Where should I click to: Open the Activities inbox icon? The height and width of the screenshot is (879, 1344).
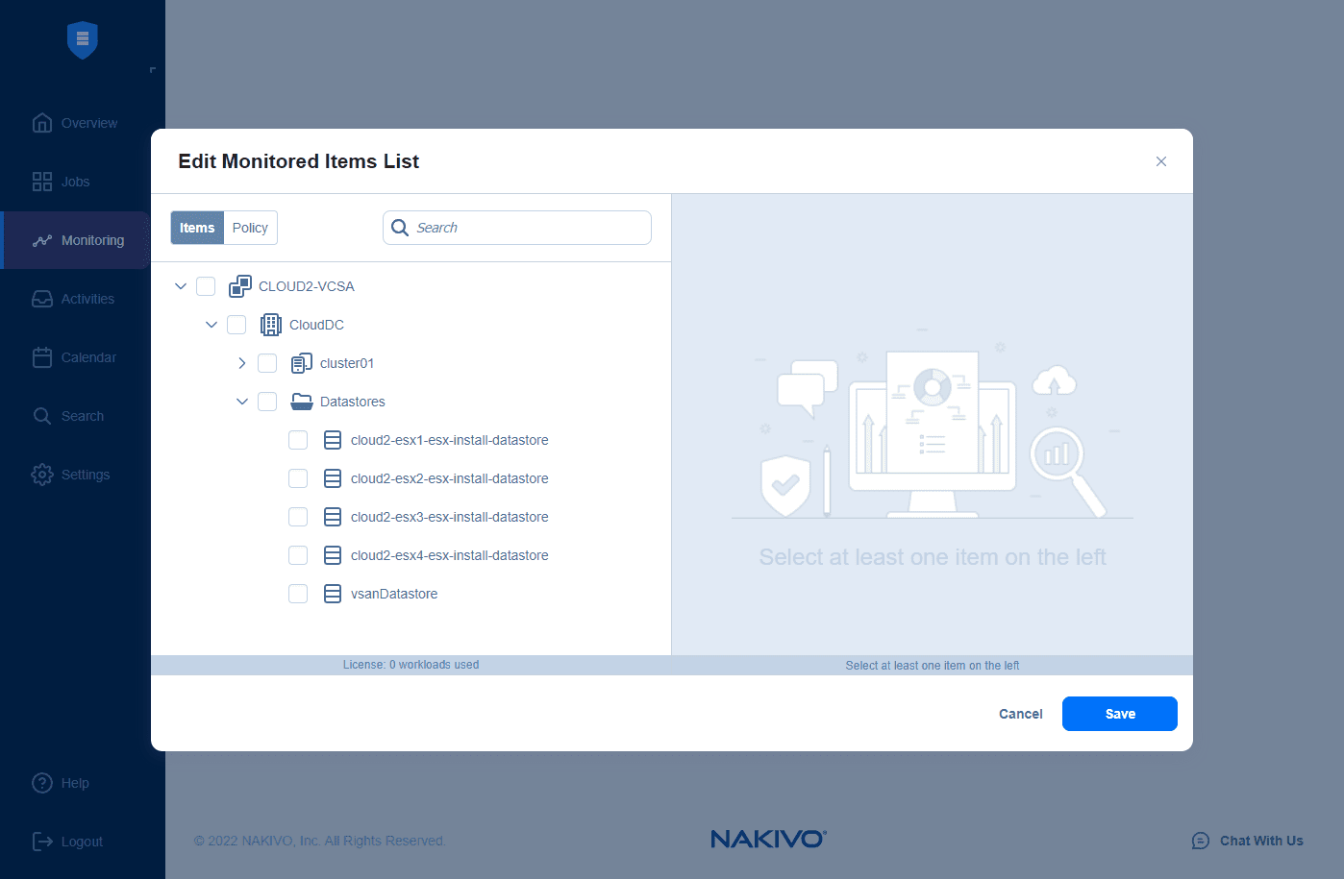click(x=42, y=299)
